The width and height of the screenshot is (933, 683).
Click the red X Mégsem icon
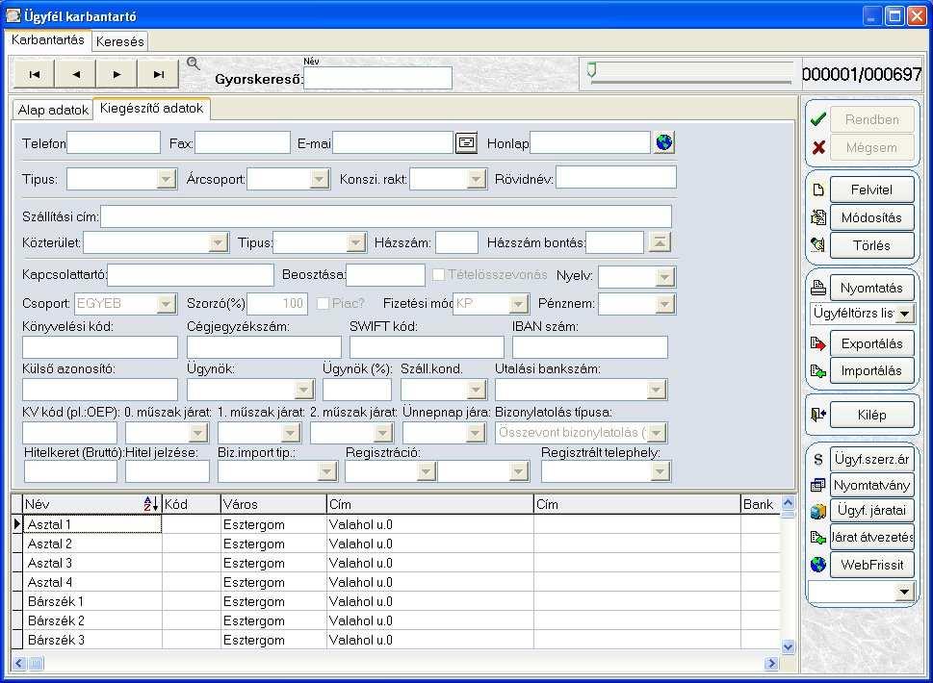point(818,147)
